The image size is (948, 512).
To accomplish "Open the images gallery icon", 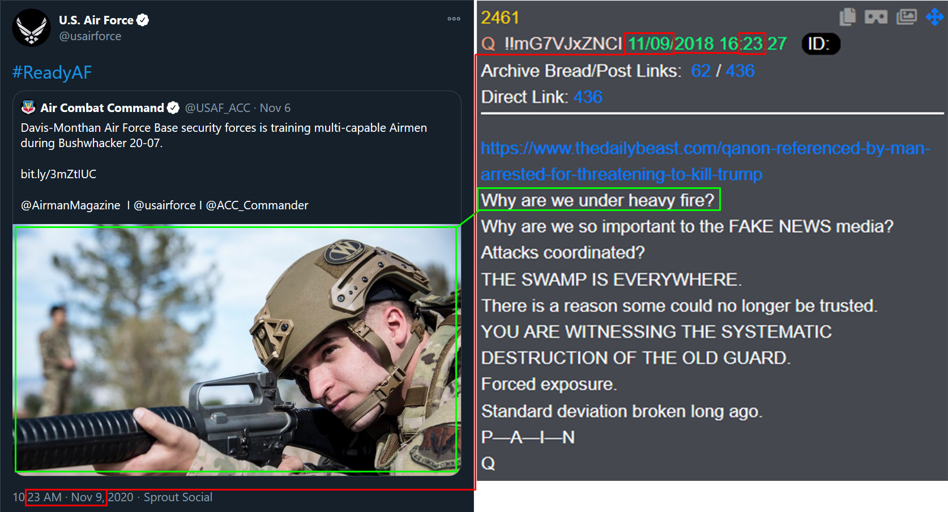I will 907,17.
